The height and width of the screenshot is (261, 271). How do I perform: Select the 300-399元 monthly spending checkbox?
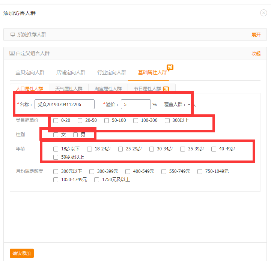pos(92,171)
